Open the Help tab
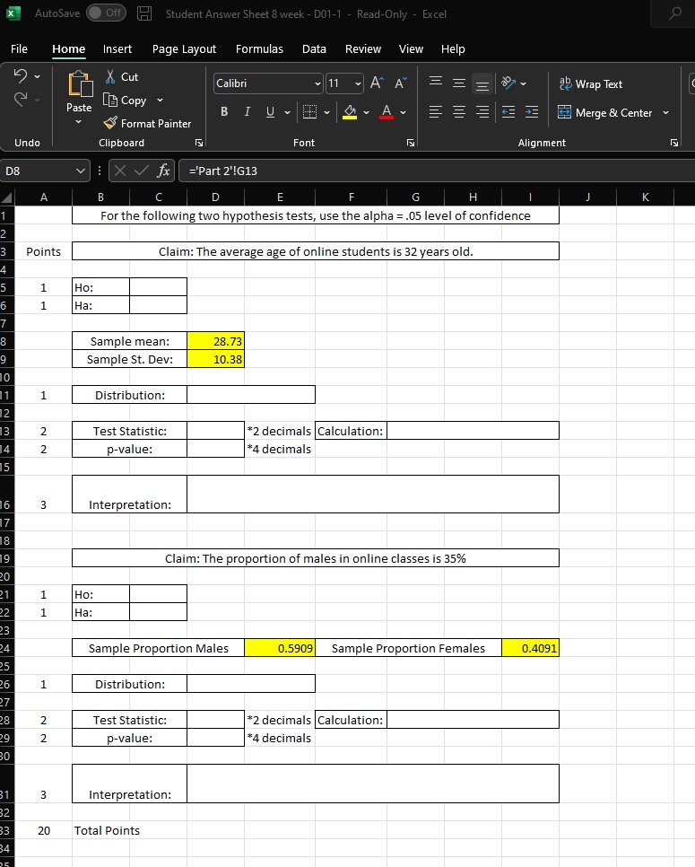 pyautogui.click(x=453, y=48)
